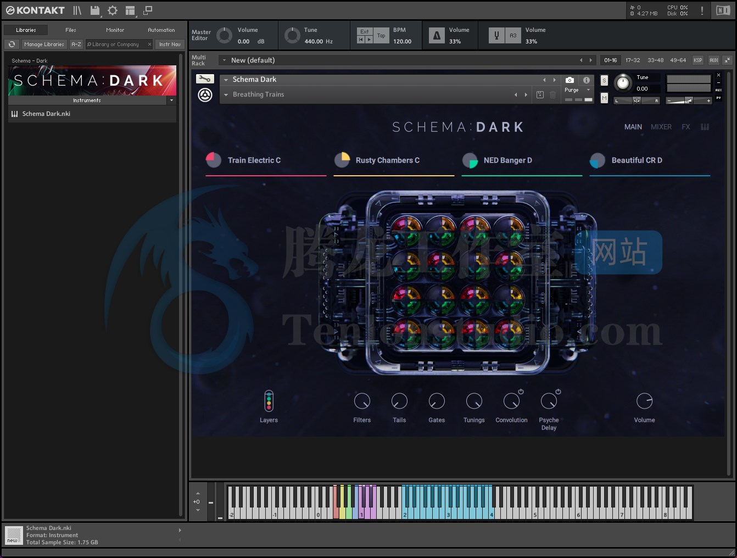Open instrument edit mode wrench icon
The height and width of the screenshot is (558, 737).
[x=205, y=79]
